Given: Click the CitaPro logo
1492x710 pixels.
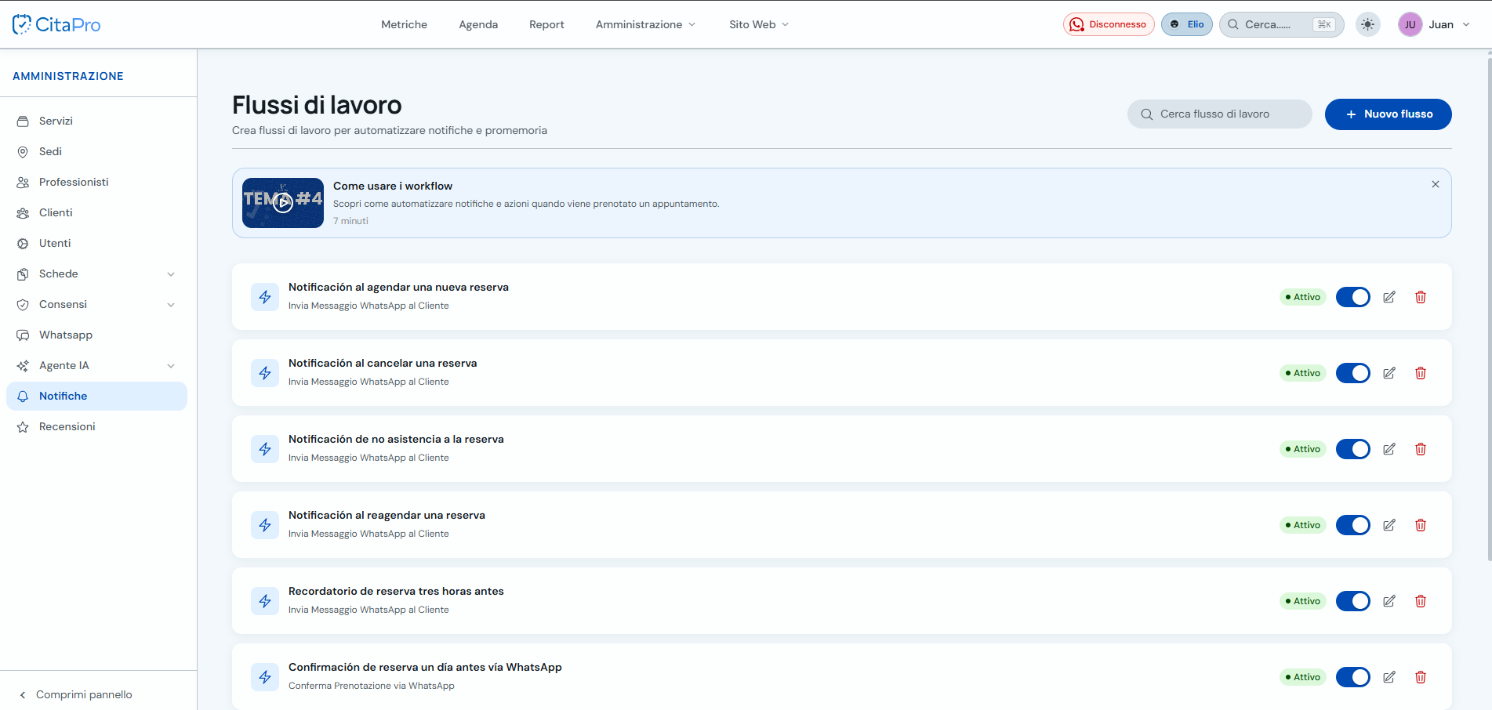Looking at the screenshot, I should (x=56, y=24).
